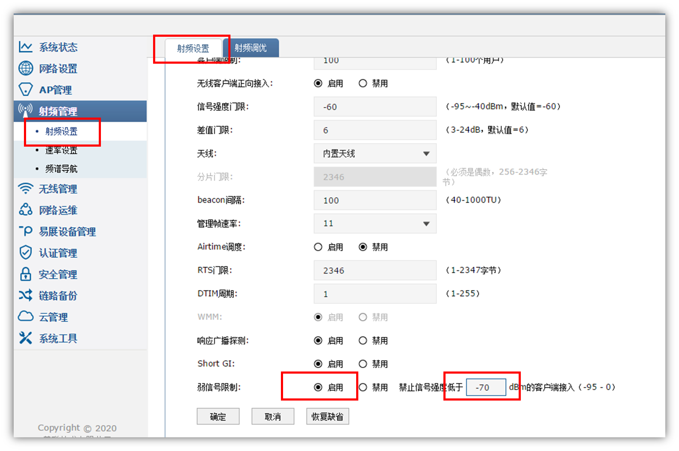Screen dimensions: 679x451
Task: Open 系统工具 menu
Action: click(x=58, y=339)
